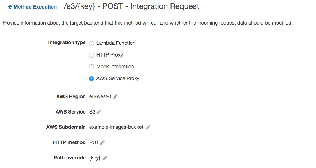Edit AWS Subdomain using its pencil icon
This screenshot has height=168, width=316.
pos(148,127)
